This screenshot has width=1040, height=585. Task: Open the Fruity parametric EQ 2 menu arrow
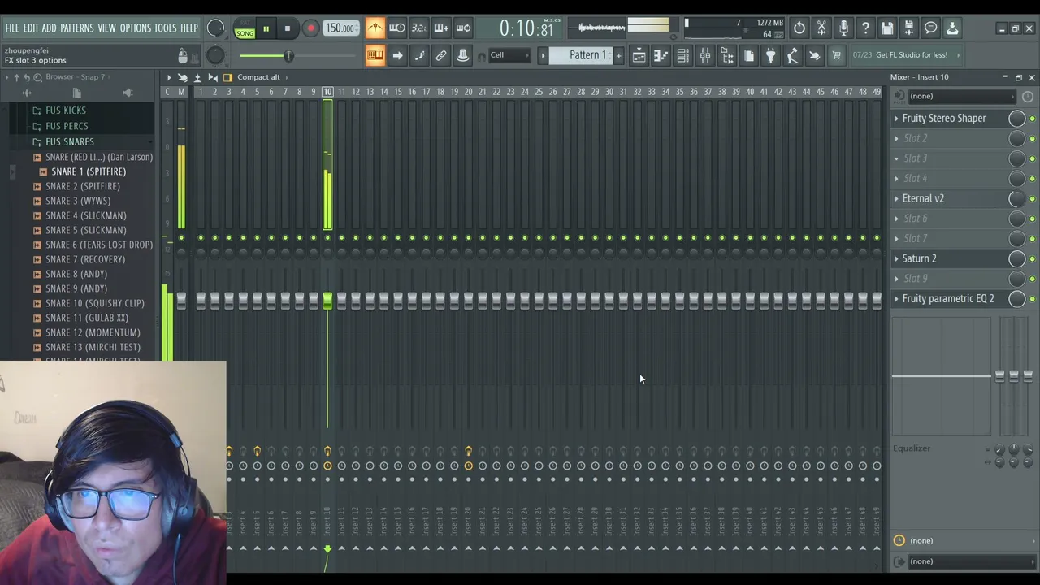coord(897,299)
